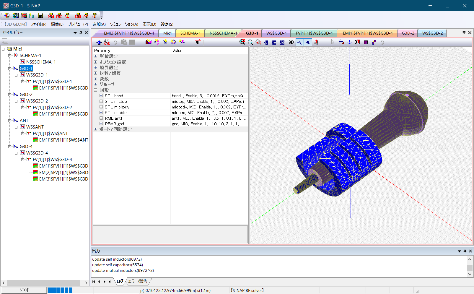The height and width of the screenshot is (294, 474).
Task: Collapse the 図形 property group
Action: 95,90
